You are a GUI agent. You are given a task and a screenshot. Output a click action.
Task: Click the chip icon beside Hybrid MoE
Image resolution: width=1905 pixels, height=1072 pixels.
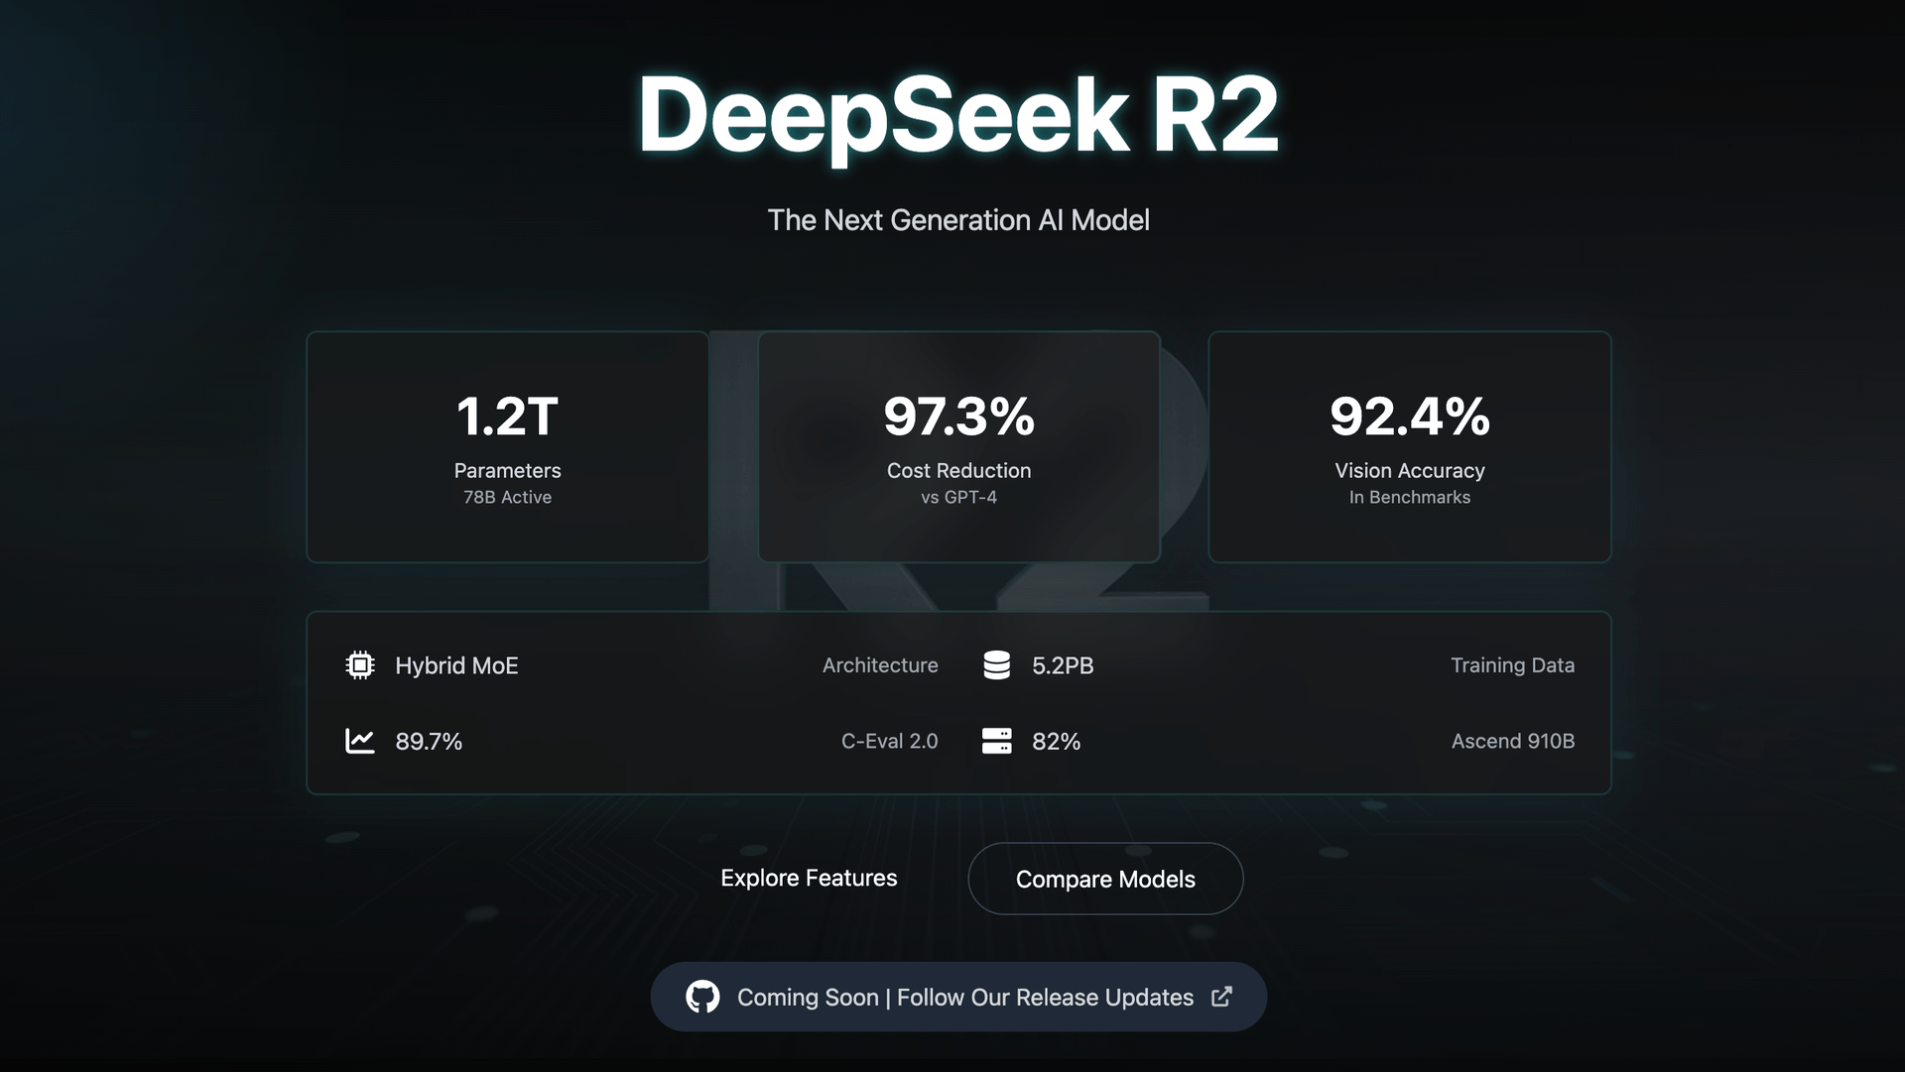click(x=360, y=665)
